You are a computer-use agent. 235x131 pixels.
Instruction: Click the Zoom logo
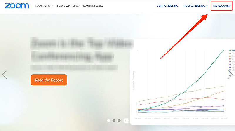tap(17, 6)
